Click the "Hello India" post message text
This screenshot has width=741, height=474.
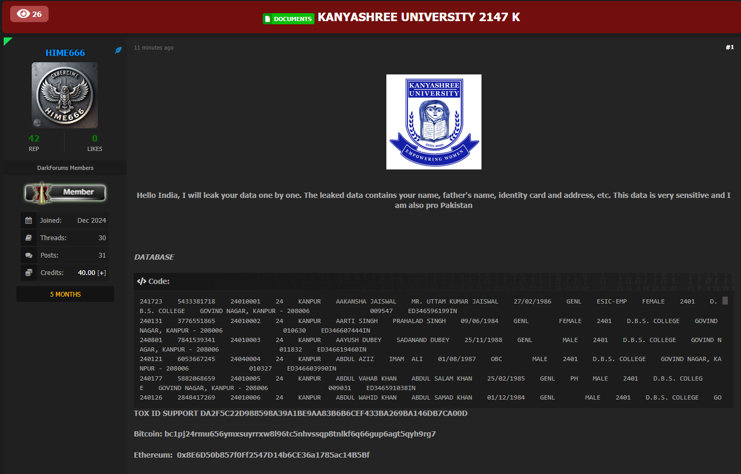433,200
